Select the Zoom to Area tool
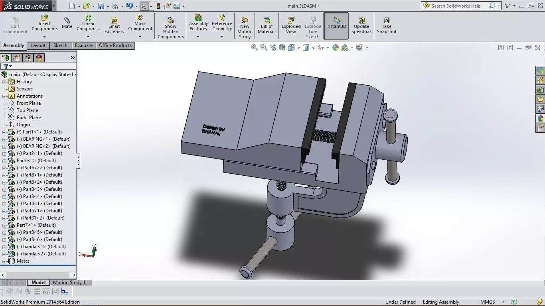This screenshot has width=545, height=306. 263,47
